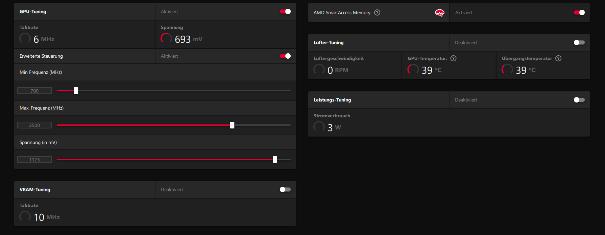This screenshot has width=605, height=235.
Task: Disable the GPU-Tuning toggle
Action: pyautogui.click(x=285, y=11)
